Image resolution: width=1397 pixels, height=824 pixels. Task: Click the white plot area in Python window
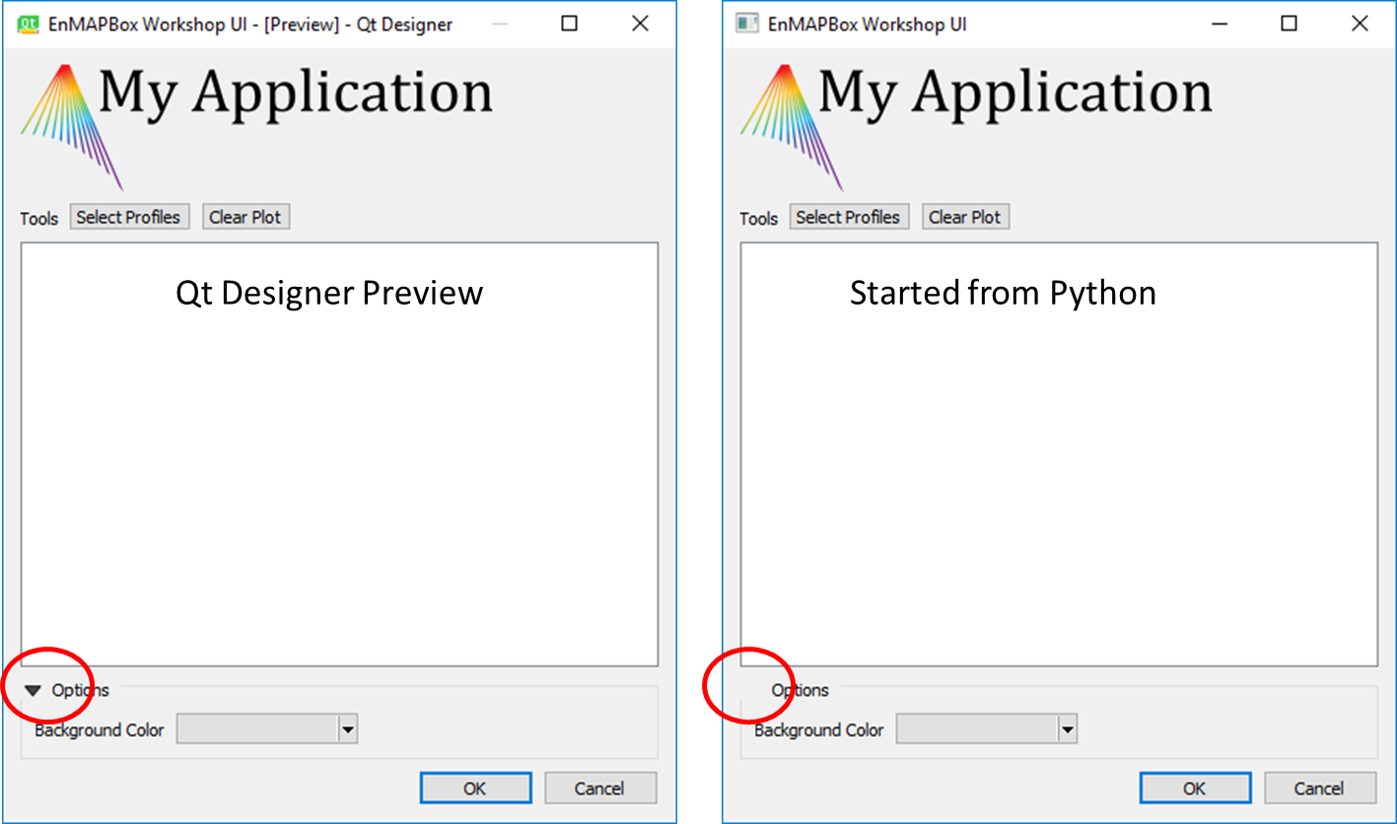(x=1059, y=454)
